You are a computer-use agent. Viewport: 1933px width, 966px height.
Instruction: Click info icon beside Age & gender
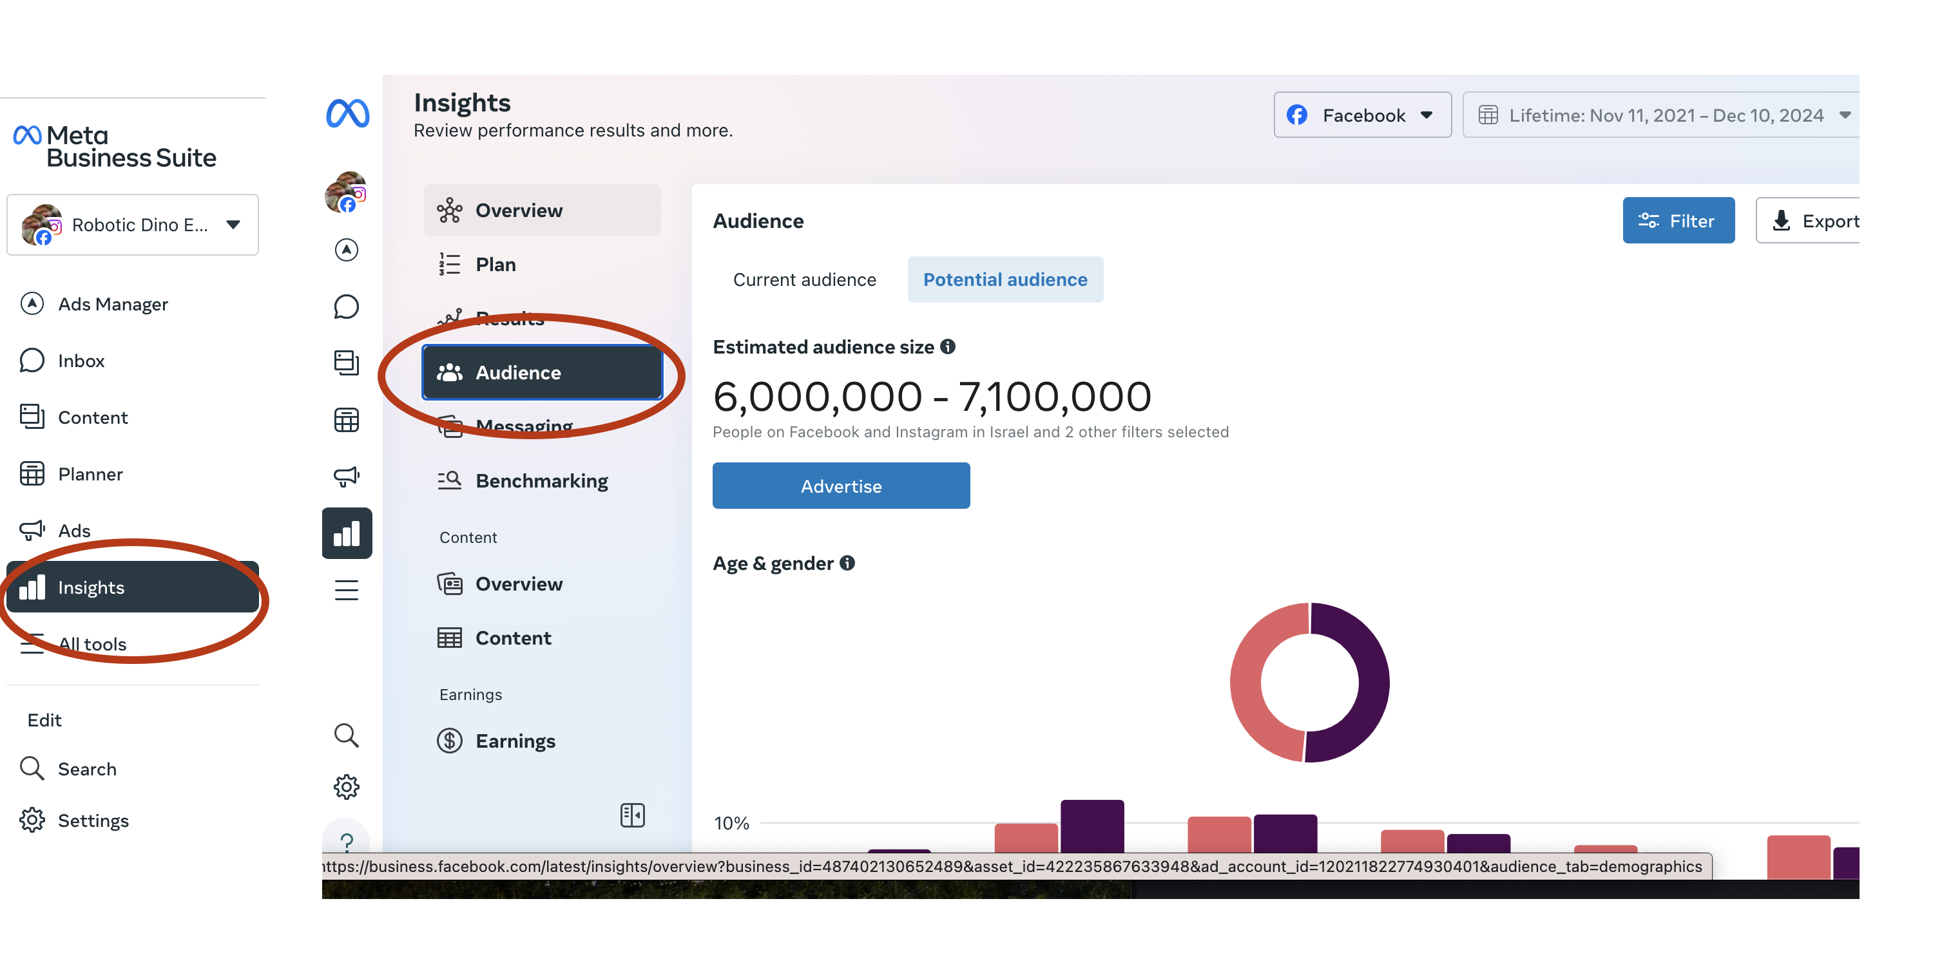(847, 562)
